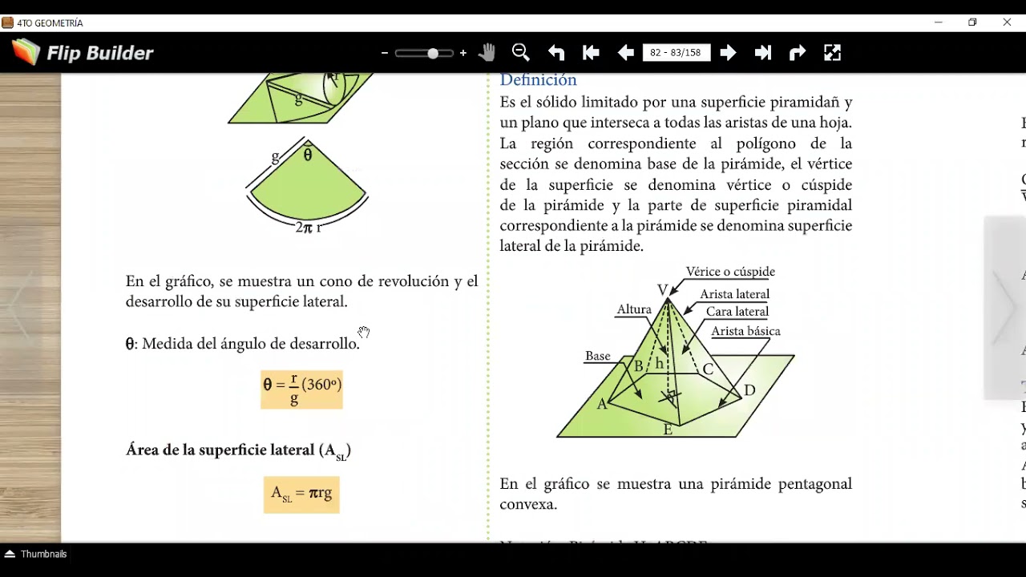Image resolution: width=1026 pixels, height=577 pixels.
Task: Click the 4TO GEOMETRÍA window icon
Action: click(8, 22)
